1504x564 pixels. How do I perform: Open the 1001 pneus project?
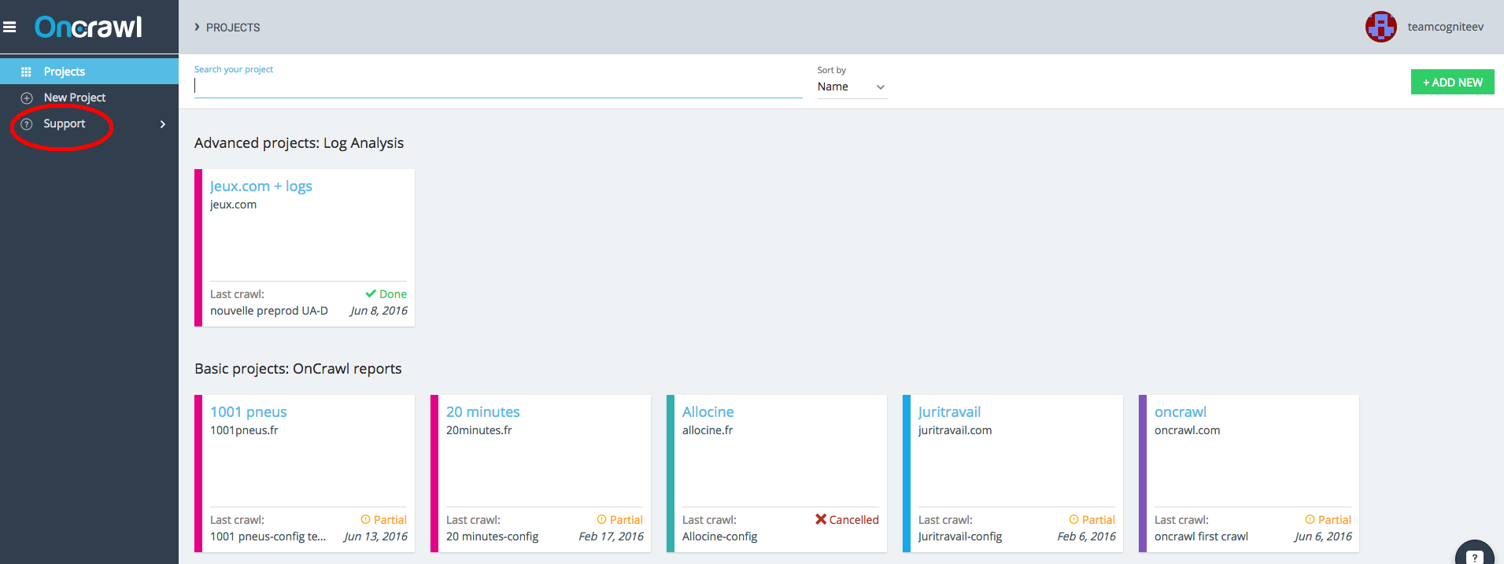249,412
